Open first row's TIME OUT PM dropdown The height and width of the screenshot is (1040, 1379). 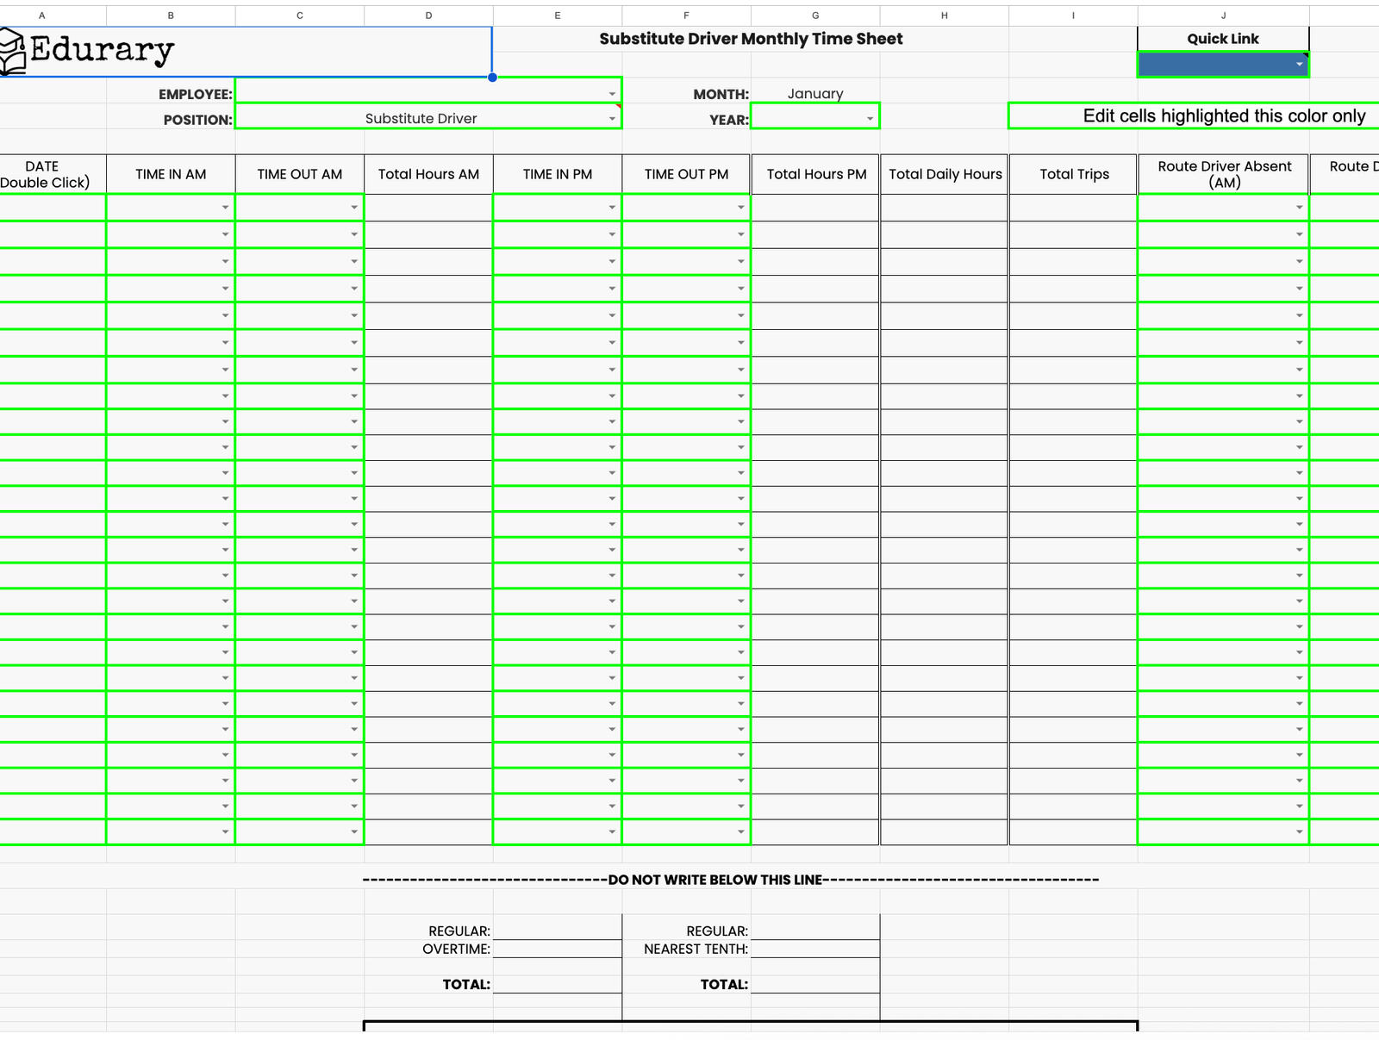pos(740,208)
